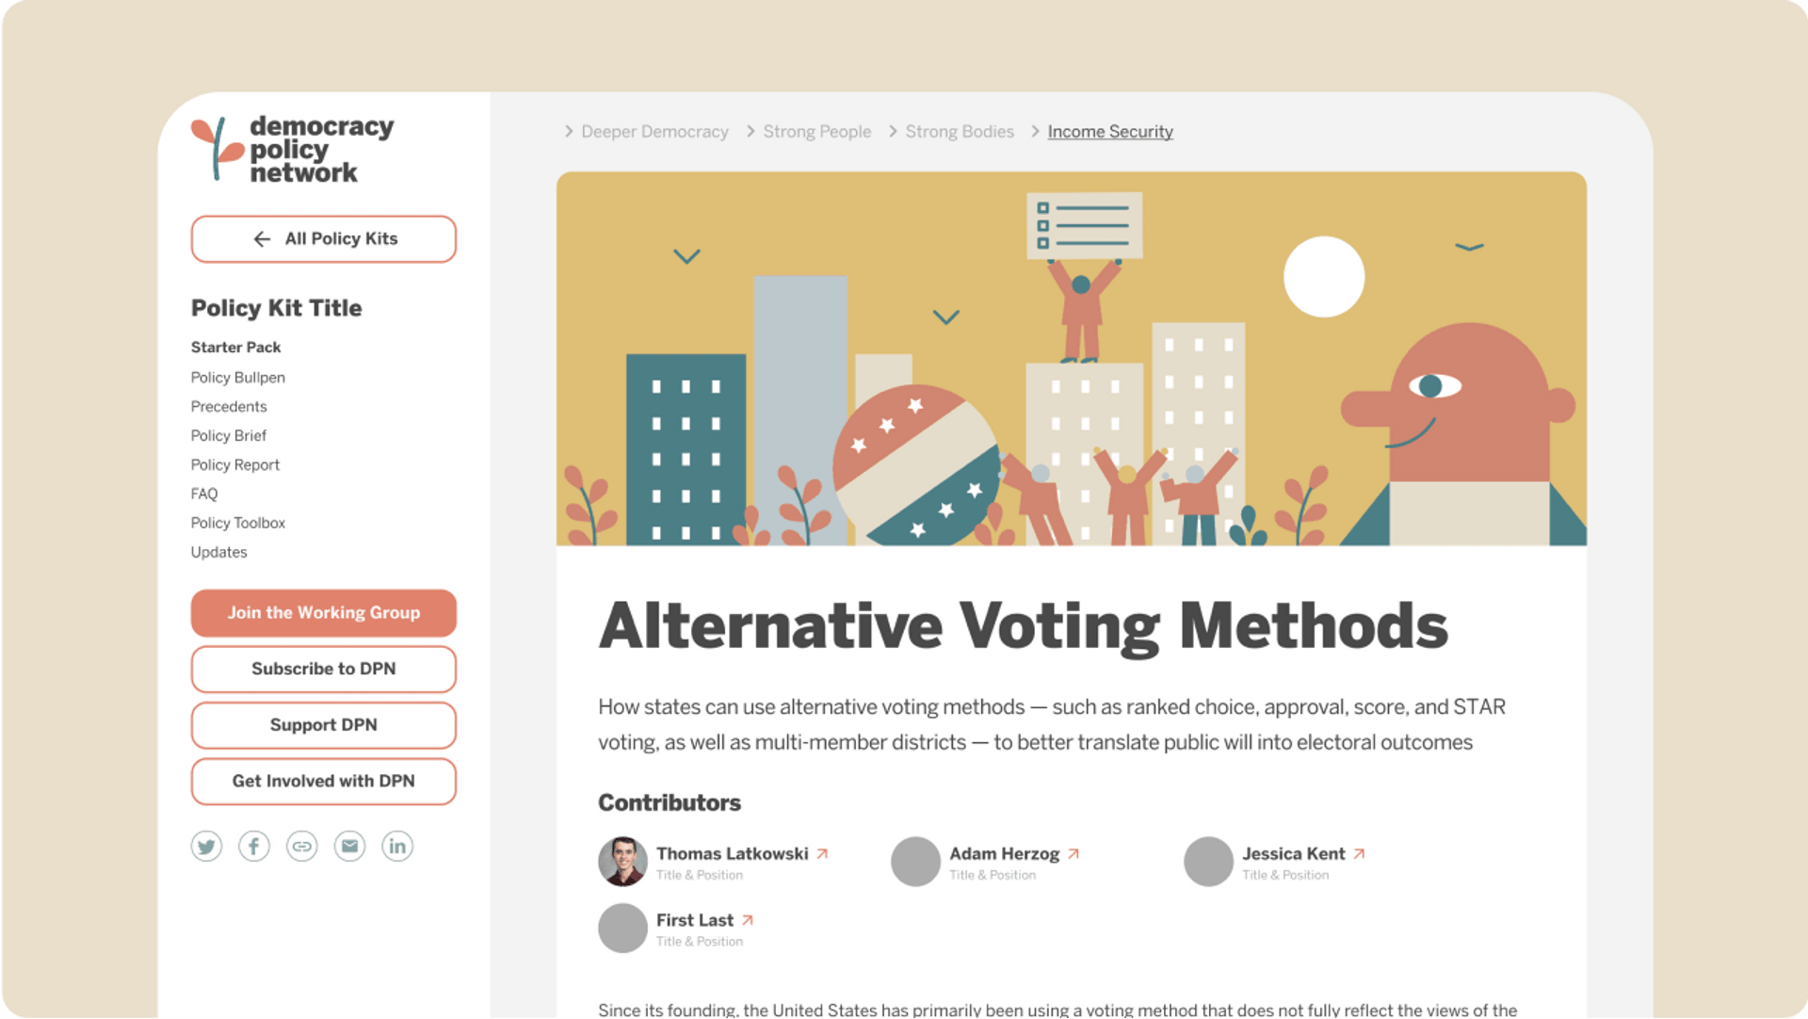
Task: Open the arrow next to Adam Herzog
Action: tap(1073, 853)
